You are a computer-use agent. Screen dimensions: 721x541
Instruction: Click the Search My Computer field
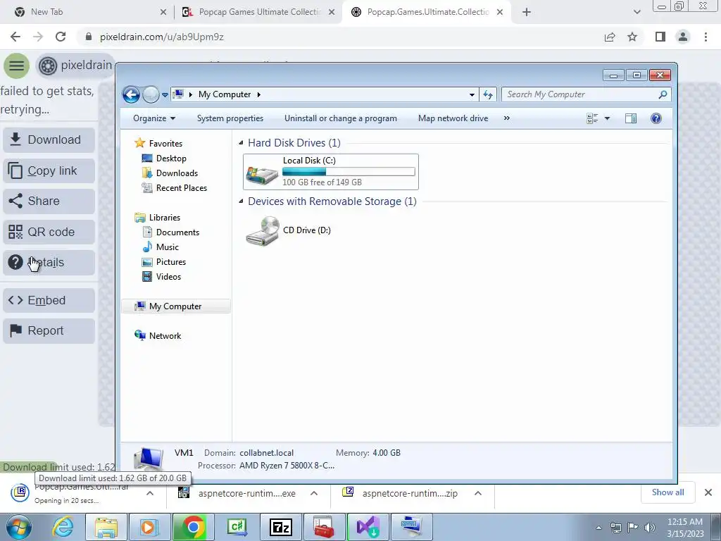580,94
